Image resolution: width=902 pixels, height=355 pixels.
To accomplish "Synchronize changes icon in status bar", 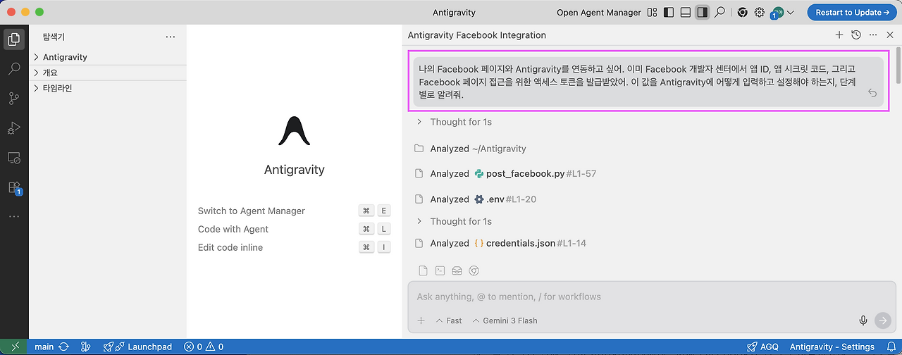I will pyautogui.click(x=64, y=347).
